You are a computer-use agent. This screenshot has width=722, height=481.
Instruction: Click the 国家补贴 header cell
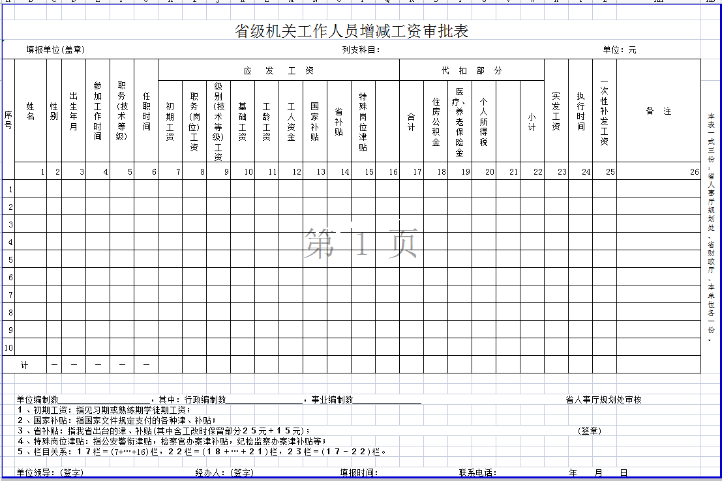pyautogui.click(x=314, y=121)
